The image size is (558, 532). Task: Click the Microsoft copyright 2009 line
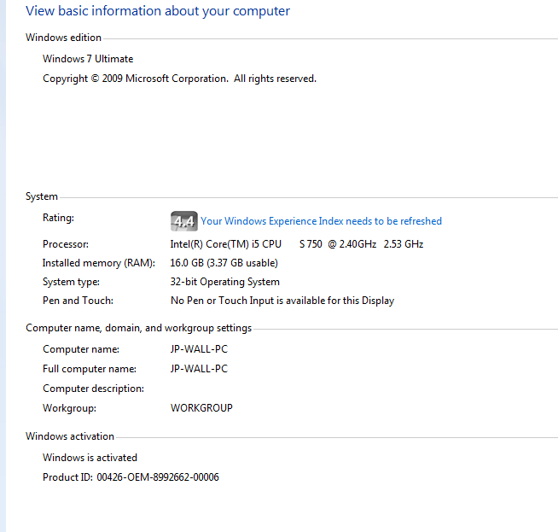[179, 79]
